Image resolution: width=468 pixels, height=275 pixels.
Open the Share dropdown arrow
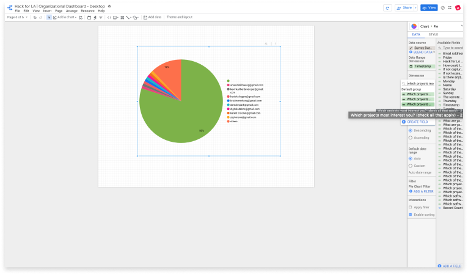[x=414, y=8]
